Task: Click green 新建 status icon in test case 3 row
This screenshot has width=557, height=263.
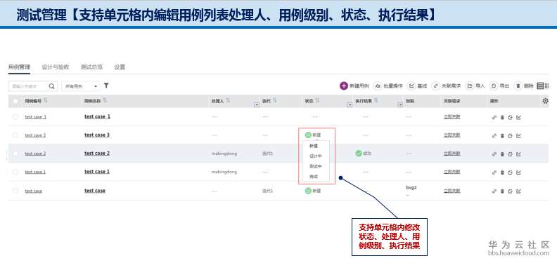Action: coord(308,135)
